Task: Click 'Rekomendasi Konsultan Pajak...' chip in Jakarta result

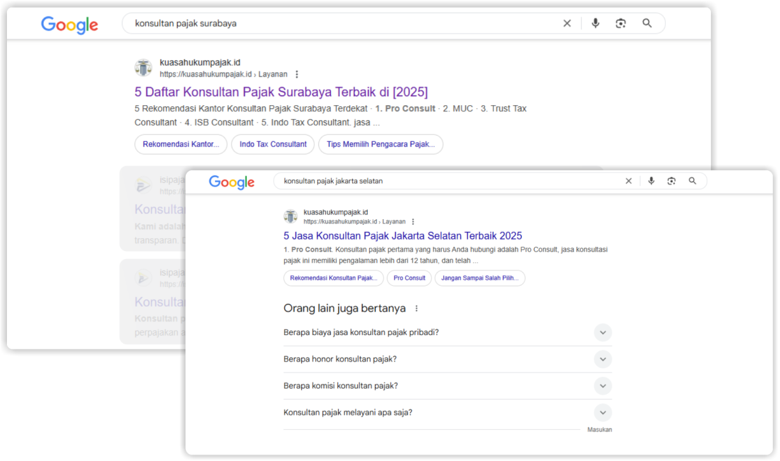Action: pos(334,278)
